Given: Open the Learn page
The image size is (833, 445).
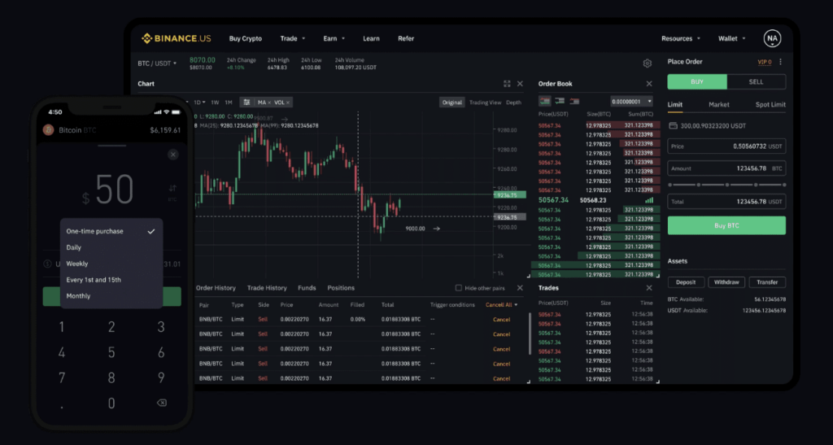Looking at the screenshot, I should click(x=371, y=38).
